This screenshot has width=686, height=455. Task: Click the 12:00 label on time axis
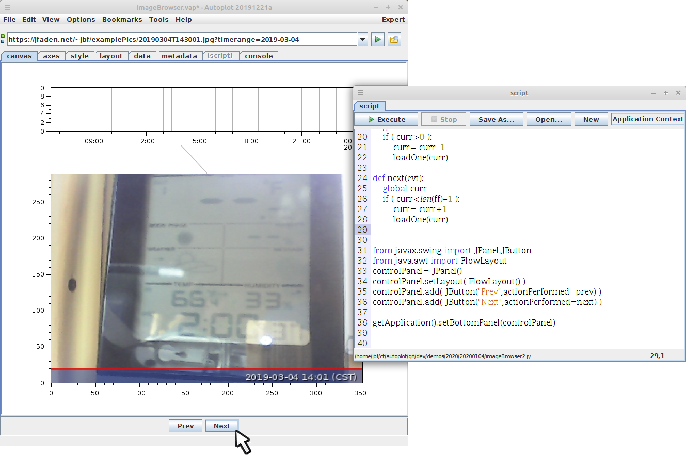146,141
